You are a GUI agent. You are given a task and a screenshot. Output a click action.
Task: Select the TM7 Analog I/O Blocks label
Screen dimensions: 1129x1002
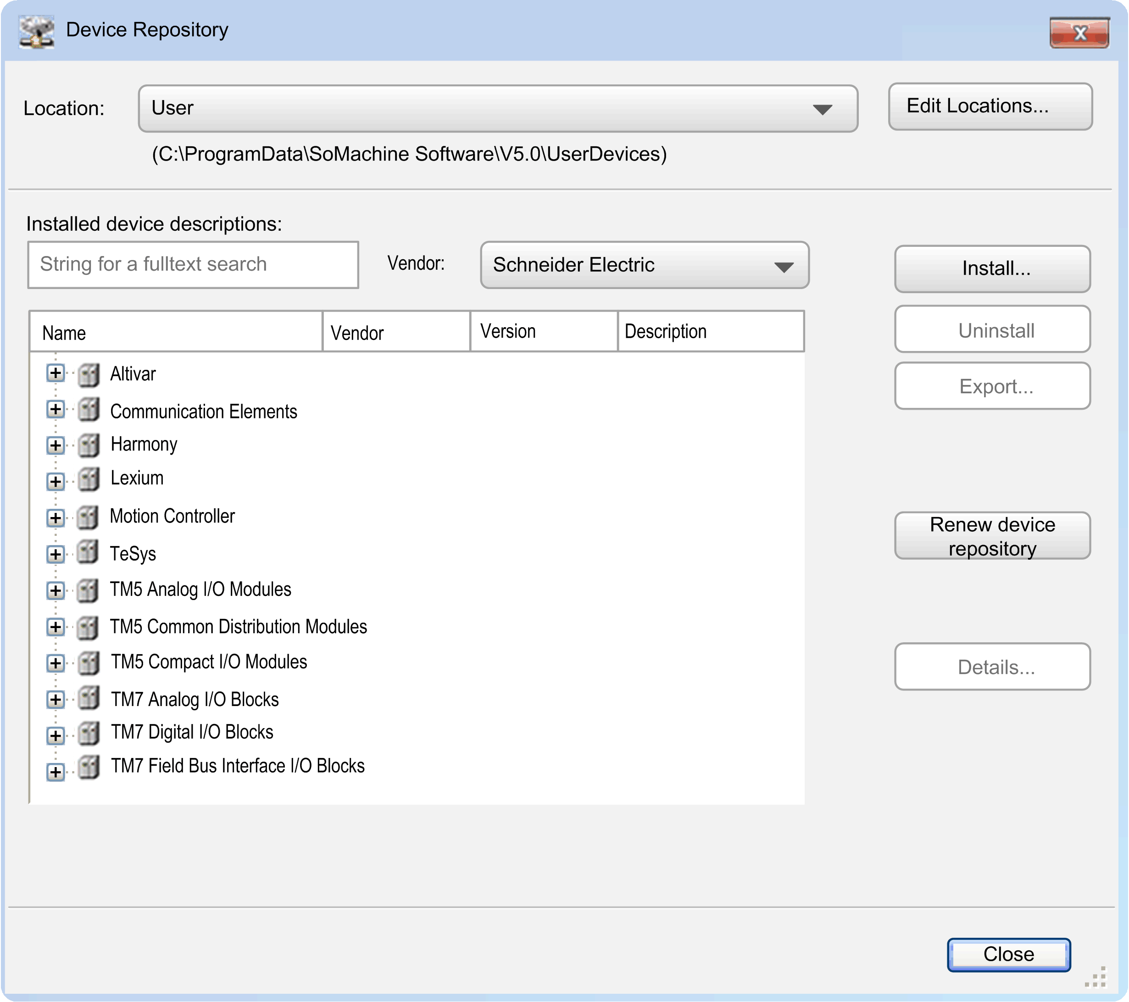195,699
